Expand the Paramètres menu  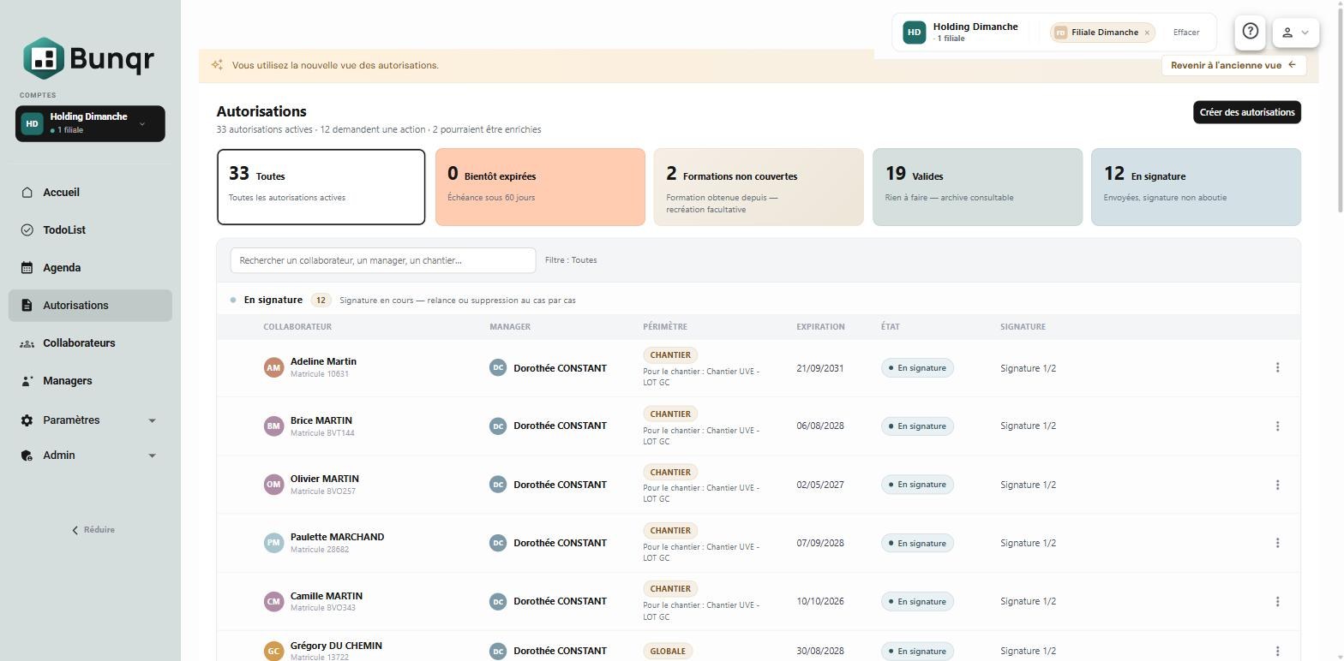(90, 420)
